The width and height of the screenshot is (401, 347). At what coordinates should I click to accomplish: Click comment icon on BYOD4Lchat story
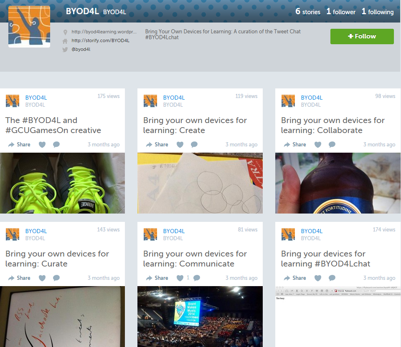click(332, 278)
